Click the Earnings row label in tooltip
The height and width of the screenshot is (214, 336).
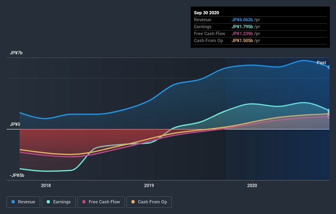tap(203, 27)
